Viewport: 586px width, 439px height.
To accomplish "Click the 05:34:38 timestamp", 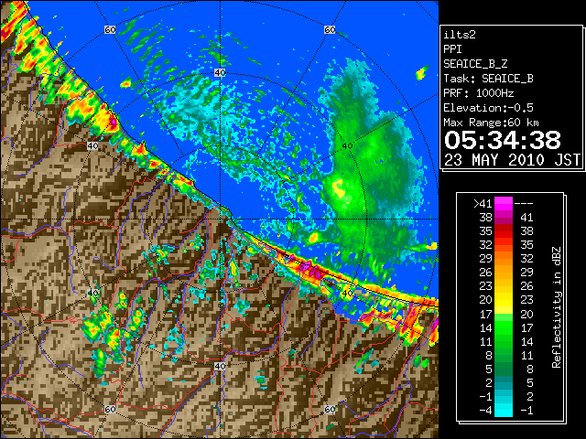I will click(503, 140).
